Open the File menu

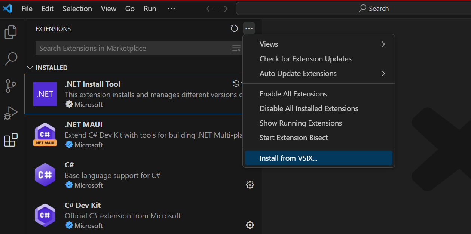coord(27,9)
